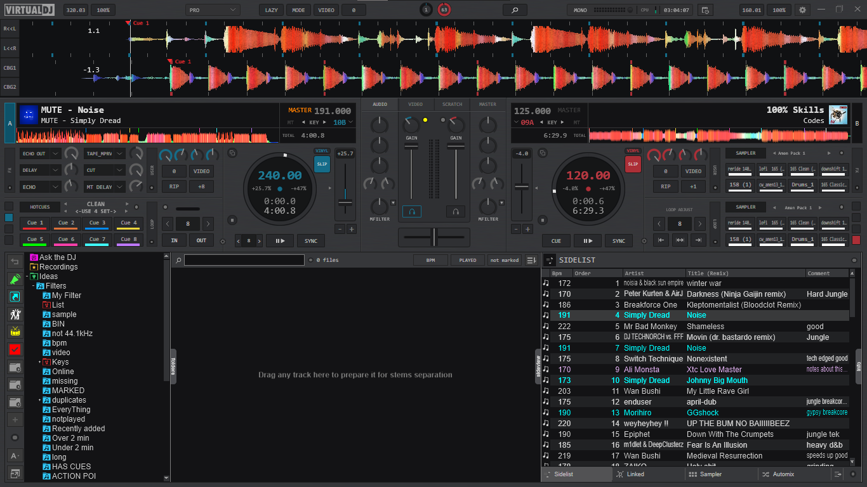Open the settings gear in the top bar
Image resolution: width=867 pixels, height=487 pixels.
click(802, 10)
